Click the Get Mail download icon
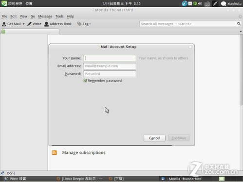Screen dimensions: 243x182 (x=4, y=24)
